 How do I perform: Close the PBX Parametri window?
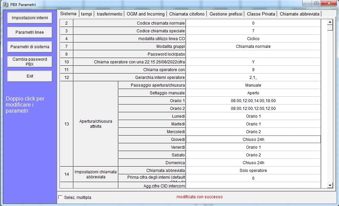coord(329,3)
